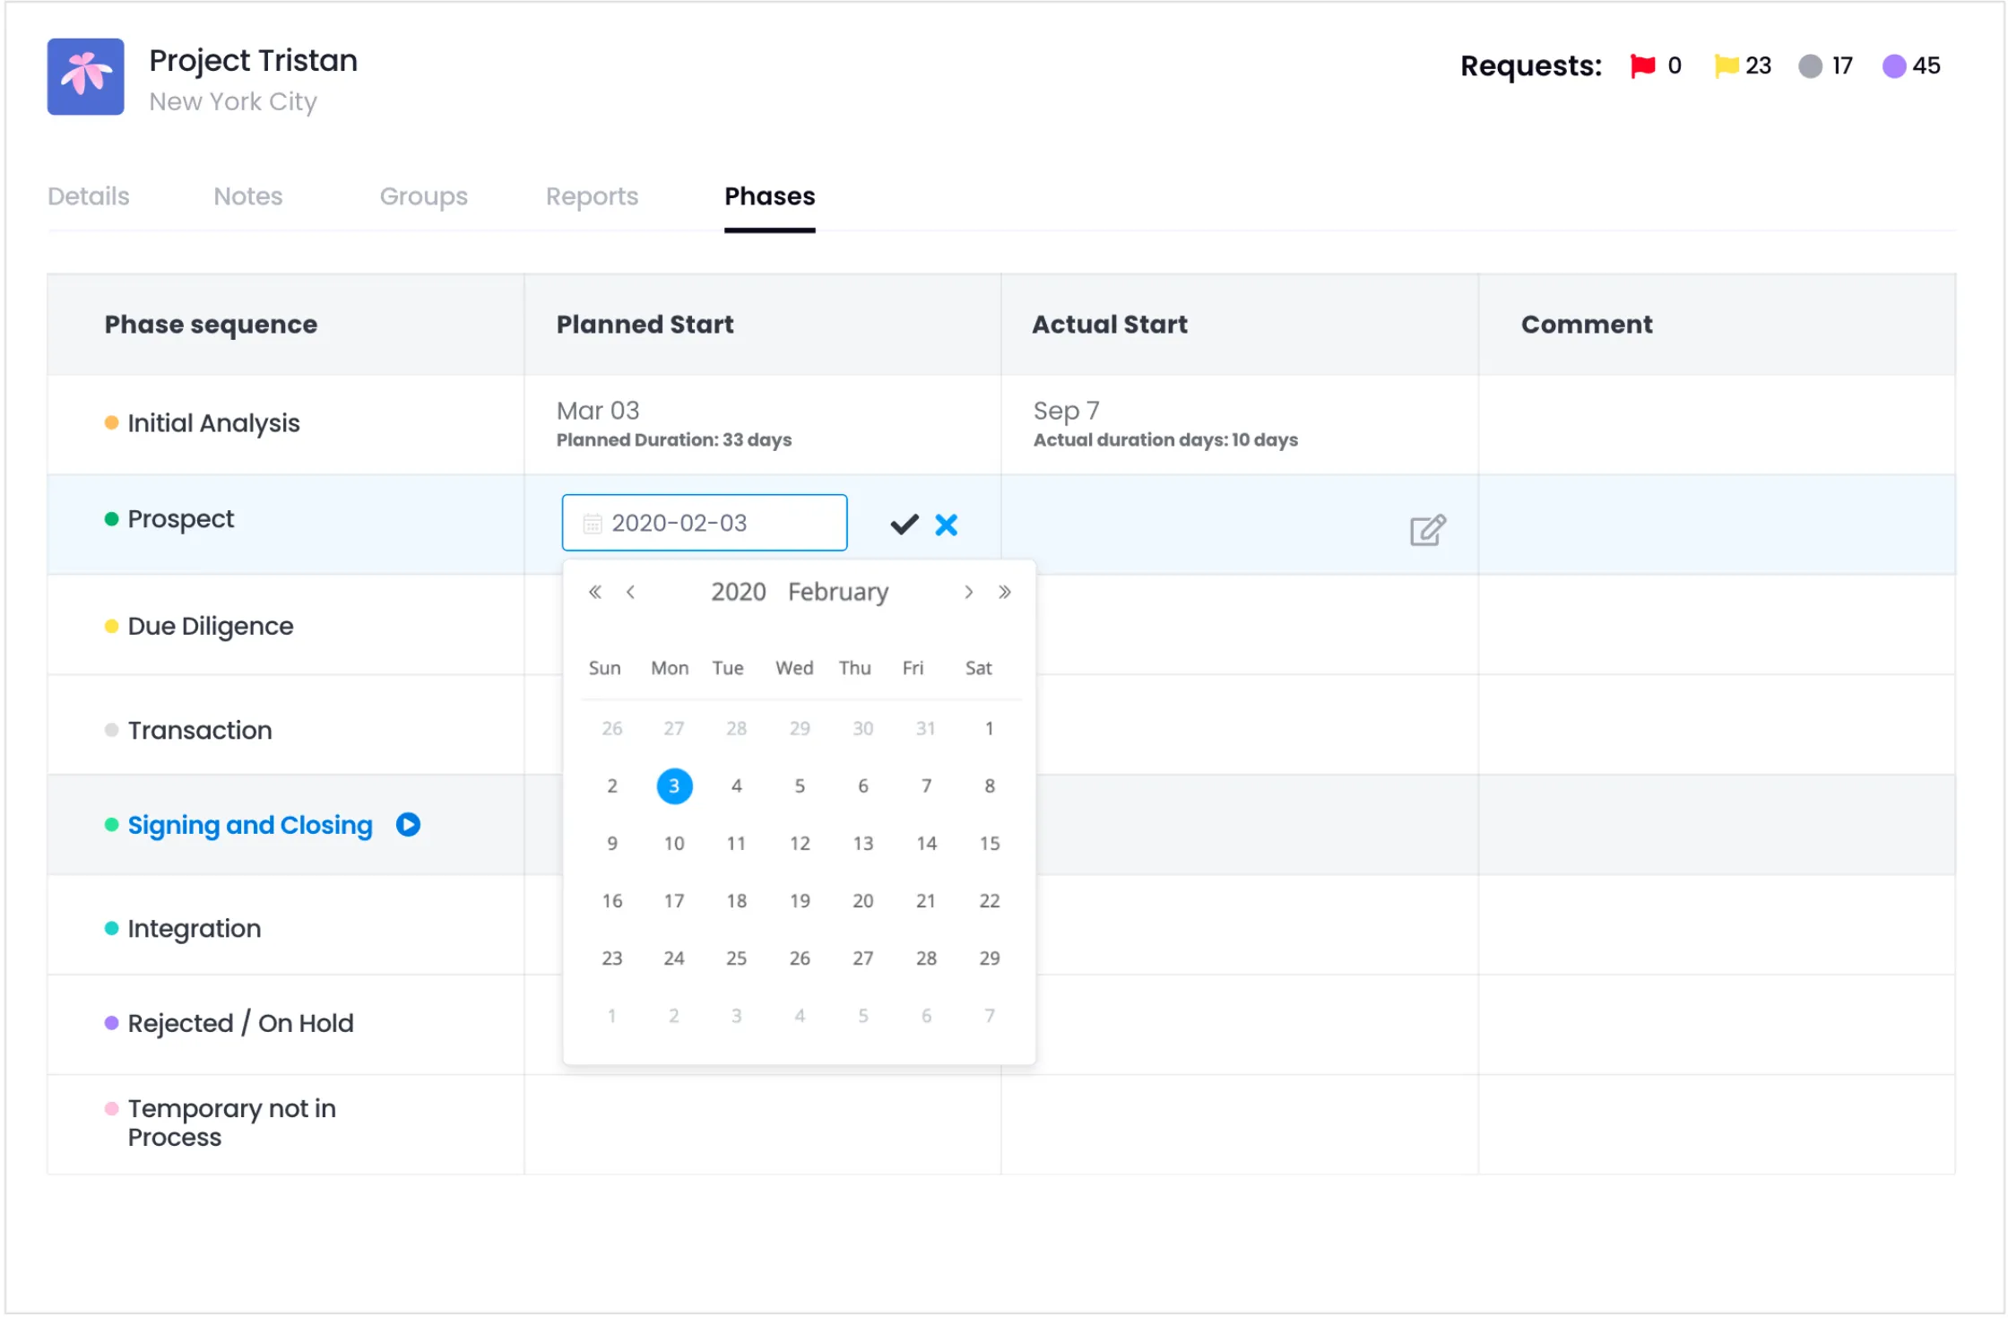This screenshot has height=1318, width=2008.
Task: Click the play icon beside Signing and Closing
Action: [408, 824]
